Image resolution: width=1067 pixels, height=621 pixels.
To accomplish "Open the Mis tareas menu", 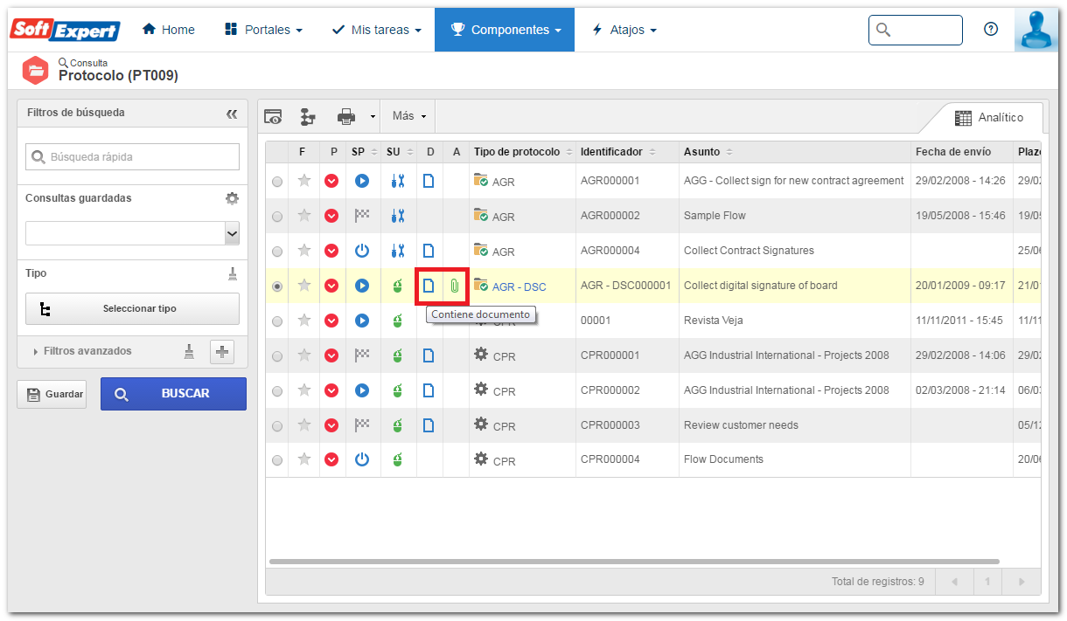I will pos(376,30).
